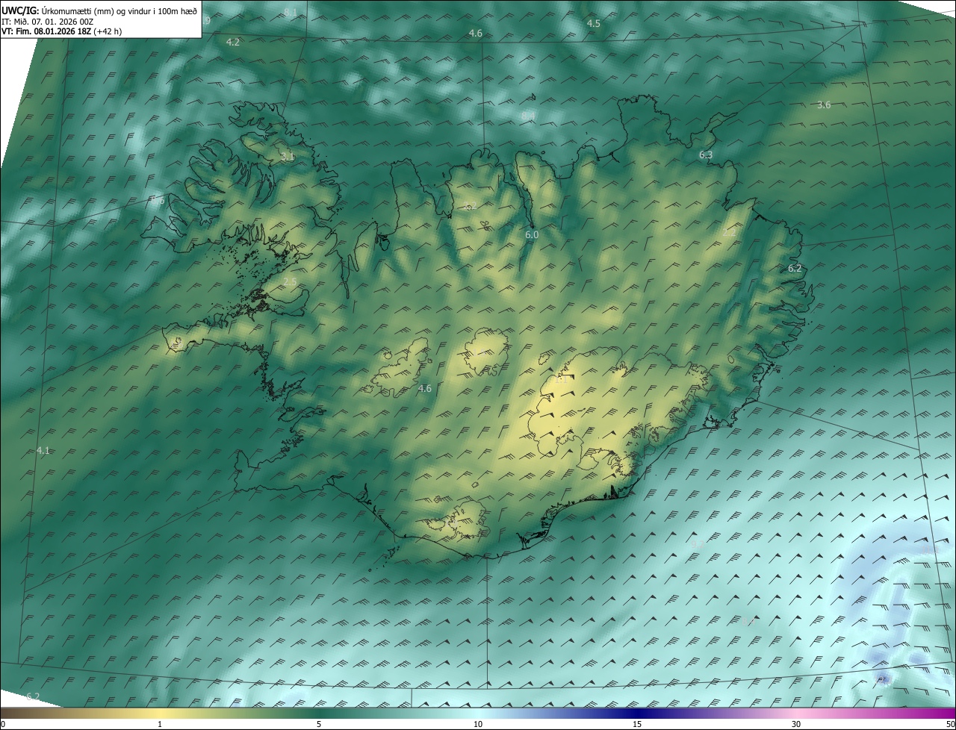
Task: Click the 2.2 value in northeast Iceland
Action: (730, 233)
